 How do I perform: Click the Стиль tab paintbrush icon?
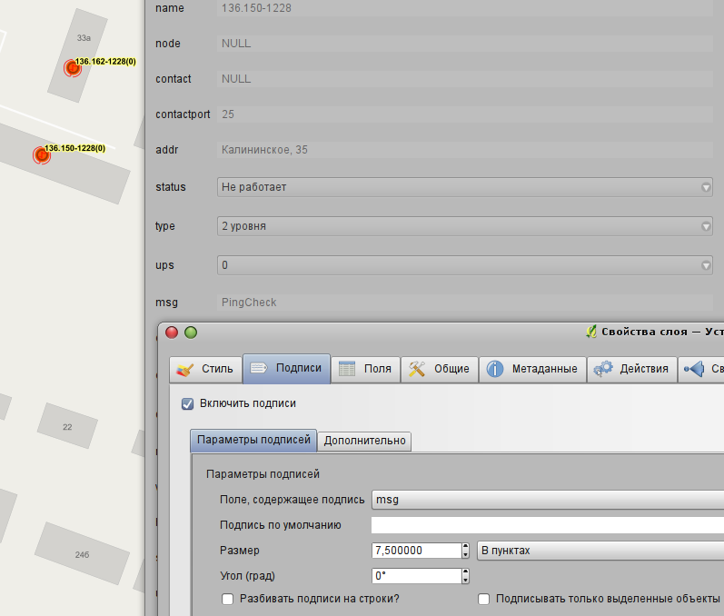click(185, 369)
